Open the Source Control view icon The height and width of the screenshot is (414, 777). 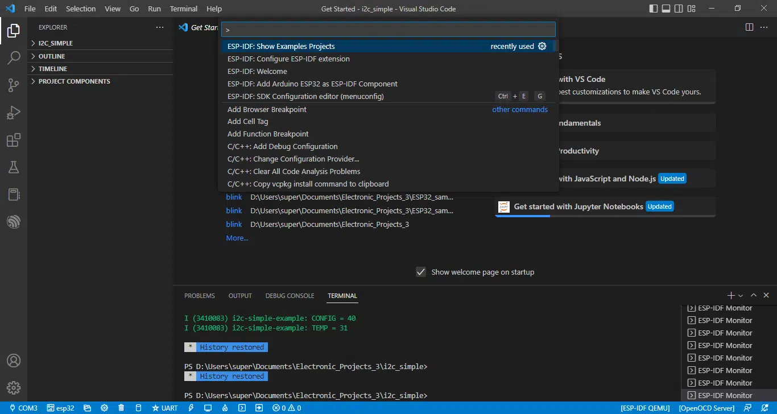[14, 85]
